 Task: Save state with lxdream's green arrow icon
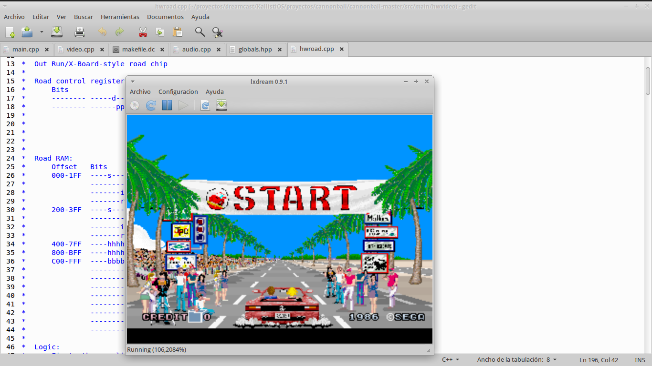click(x=221, y=105)
